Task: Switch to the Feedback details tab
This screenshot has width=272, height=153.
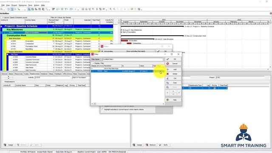Action: click(58, 74)
